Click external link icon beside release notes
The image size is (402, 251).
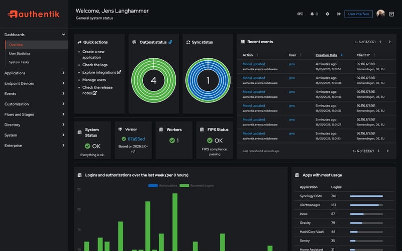point(95,93)
